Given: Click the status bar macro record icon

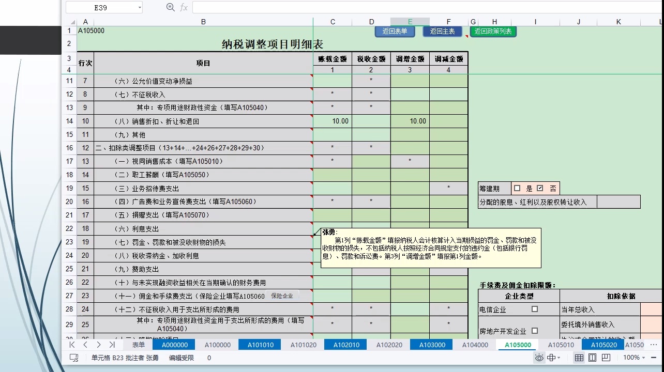Looking at the screenshot, I should pyautogui.click(x=74, y=358).
